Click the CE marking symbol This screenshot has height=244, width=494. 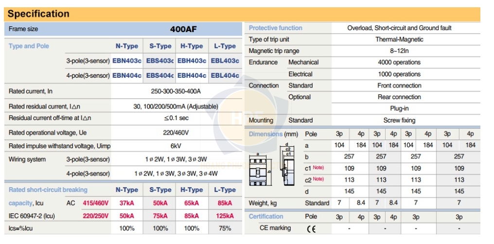pyautogui.click(x=311, y=229)
